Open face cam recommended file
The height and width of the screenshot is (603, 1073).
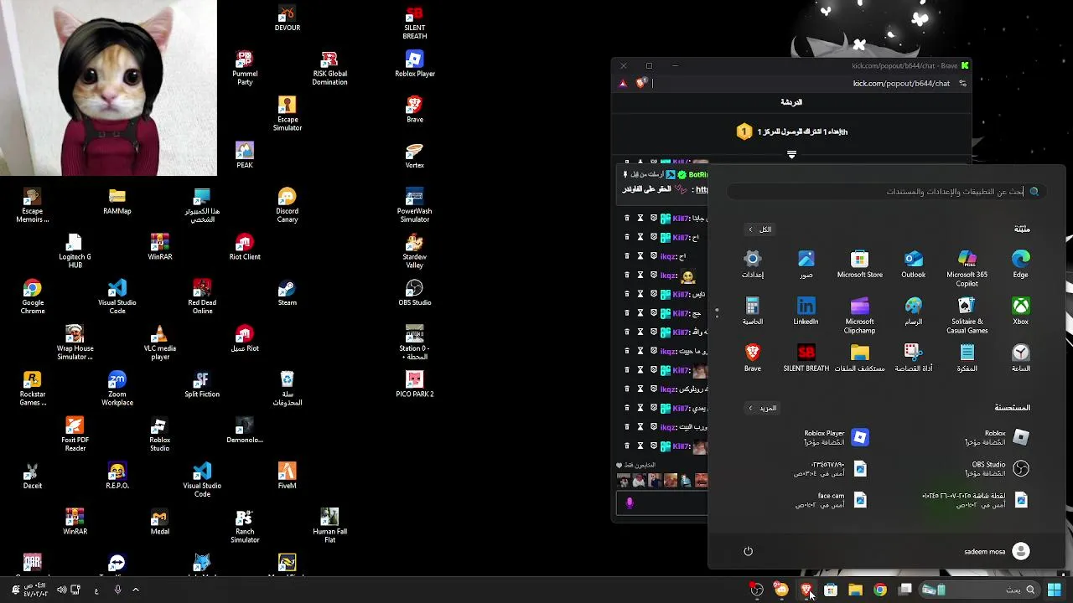coord(831,500)
